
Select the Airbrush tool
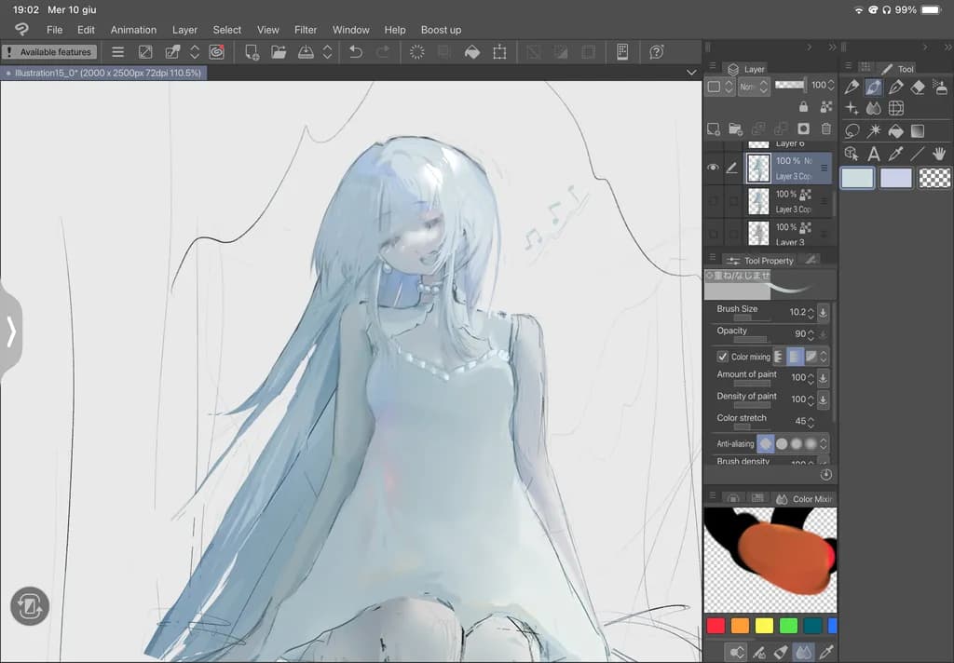tap(939, 88)
